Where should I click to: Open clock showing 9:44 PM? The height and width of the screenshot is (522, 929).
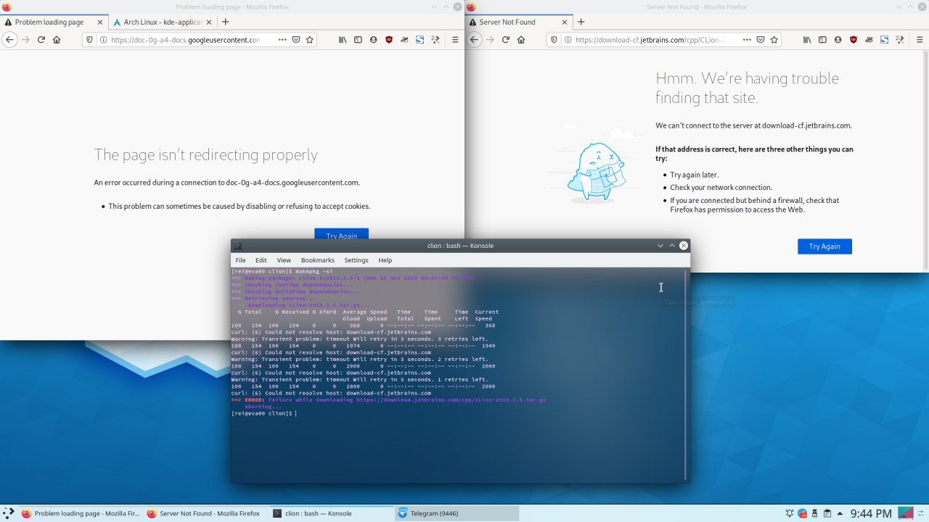[x=871, y=513]
